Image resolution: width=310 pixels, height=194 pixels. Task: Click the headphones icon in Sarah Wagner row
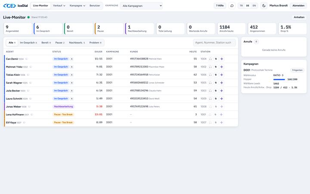coord(211,83)
